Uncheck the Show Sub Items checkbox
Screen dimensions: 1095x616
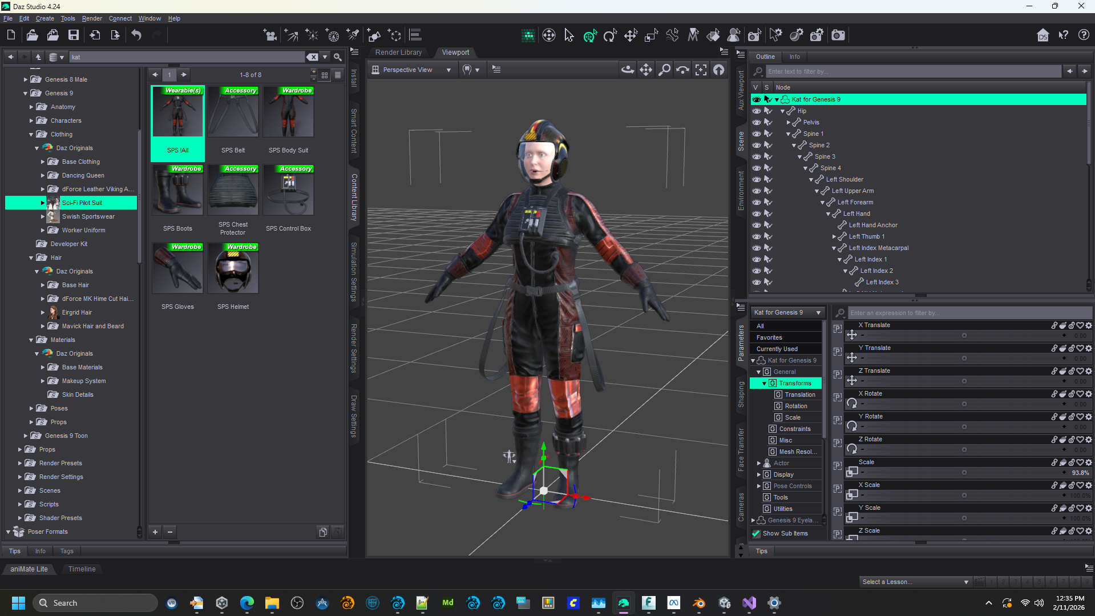point(757,533)
